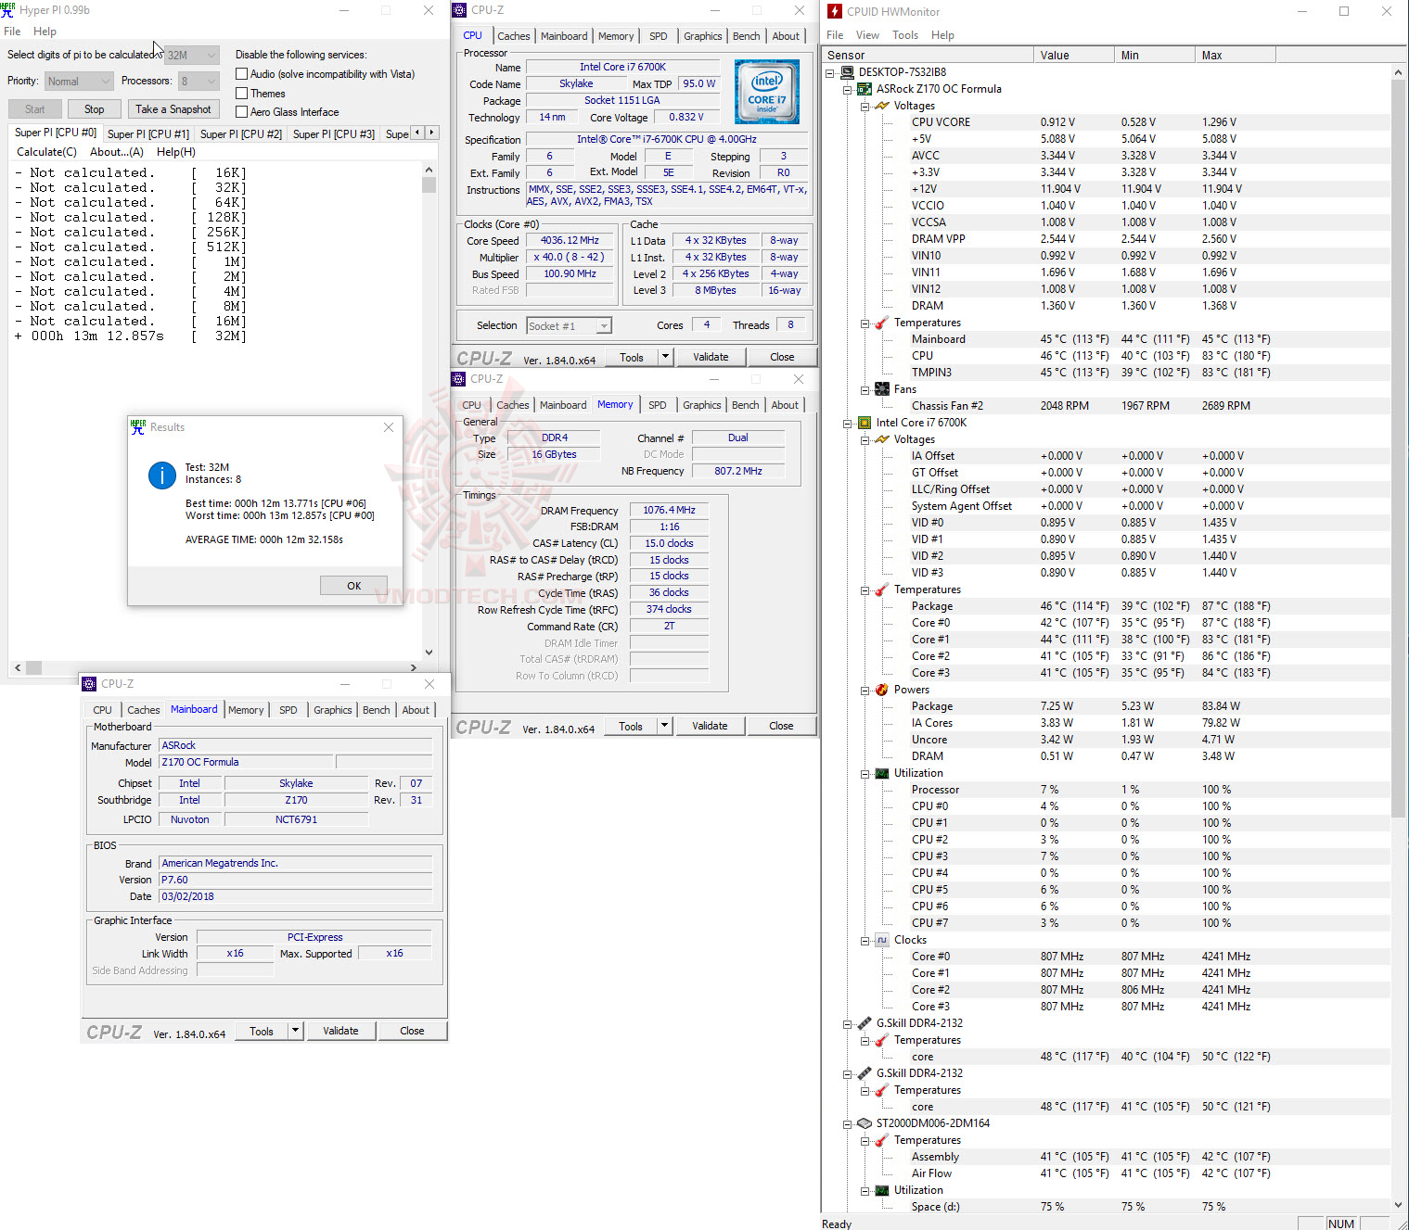Click the Utilization icon under Intel Core i7 6700K
The width and height of the screenshot is (1409, 1230).
(x=880, y=772)
